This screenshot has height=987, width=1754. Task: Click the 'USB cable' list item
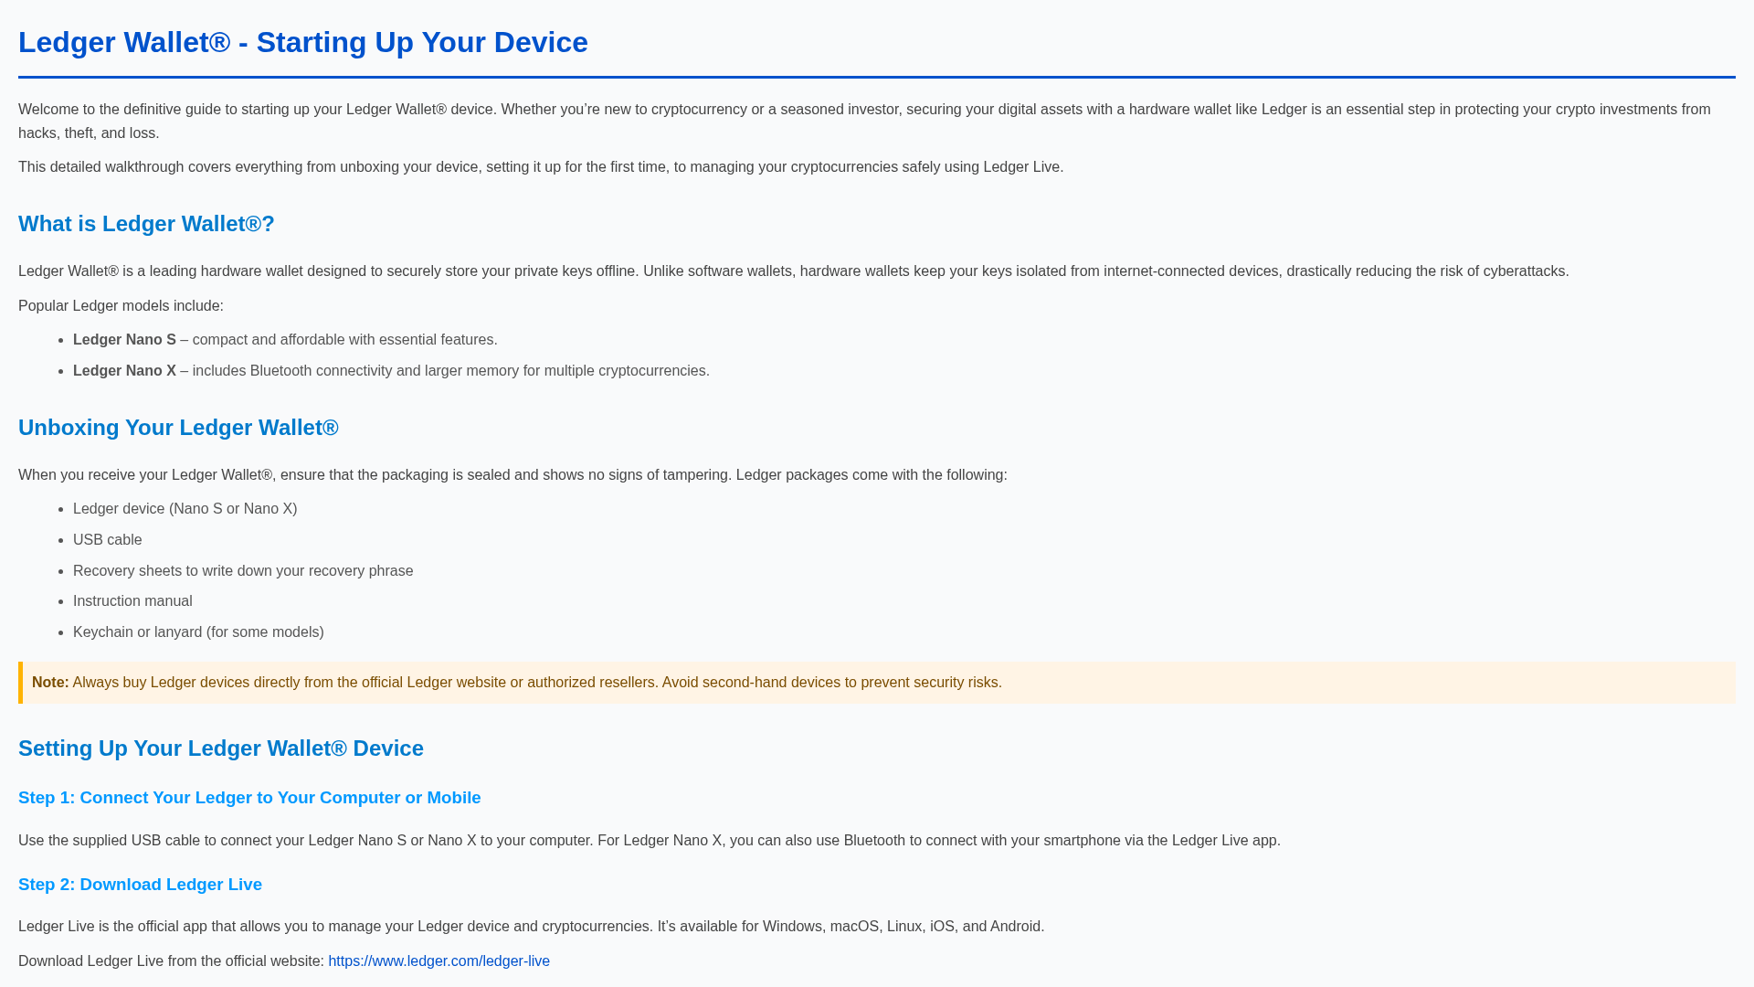coord(108,539)
